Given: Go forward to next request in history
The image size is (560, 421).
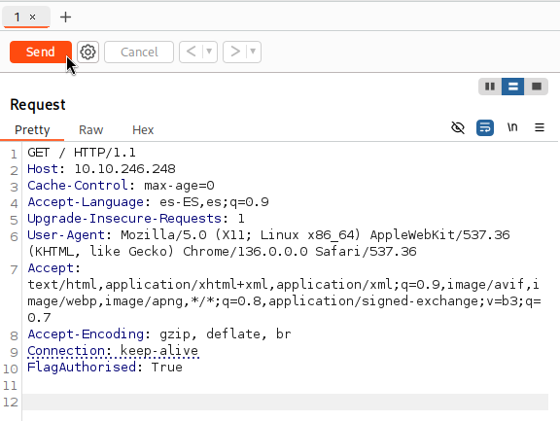Looking at the screenshot, I should 235,52.
